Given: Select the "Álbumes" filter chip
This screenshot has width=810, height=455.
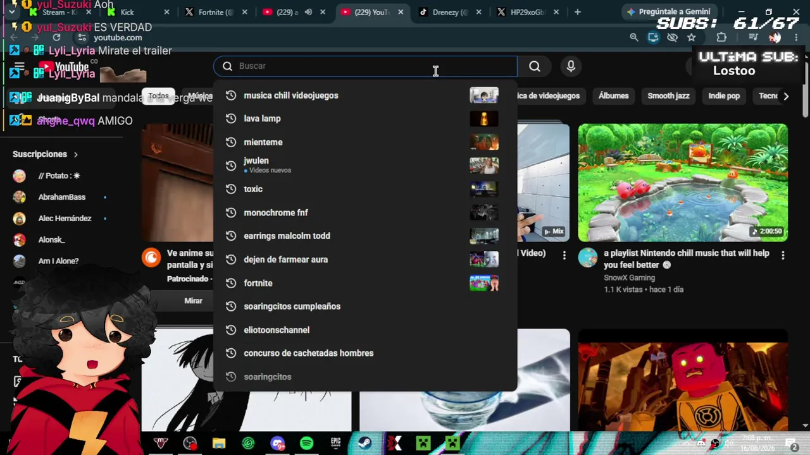Looking at the screenshot, I should point(614,96).
